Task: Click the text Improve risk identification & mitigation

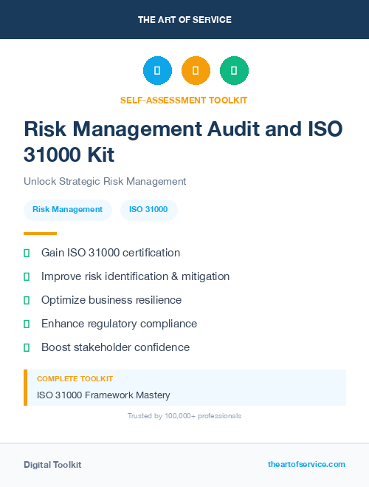Action: tap(136, 276)
